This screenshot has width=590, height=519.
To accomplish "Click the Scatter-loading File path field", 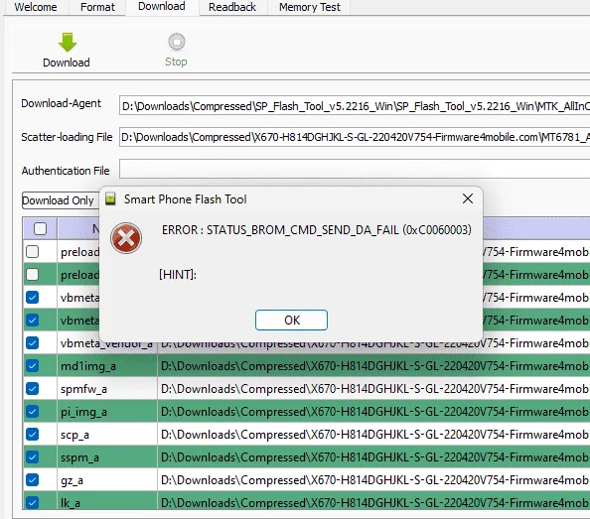I will pos(355,137).
